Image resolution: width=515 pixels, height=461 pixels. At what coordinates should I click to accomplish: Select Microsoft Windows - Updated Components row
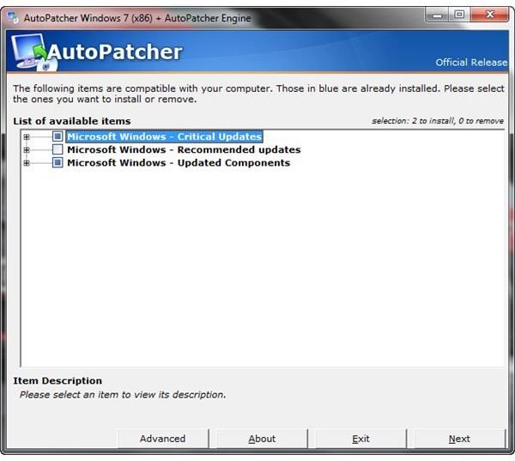coord(179,163)
